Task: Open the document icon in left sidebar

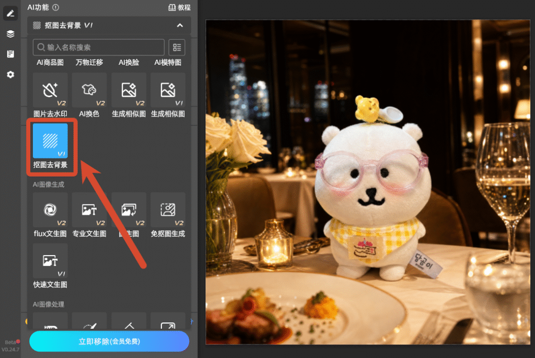Action: pyautogui.click(x=10, y=54)
